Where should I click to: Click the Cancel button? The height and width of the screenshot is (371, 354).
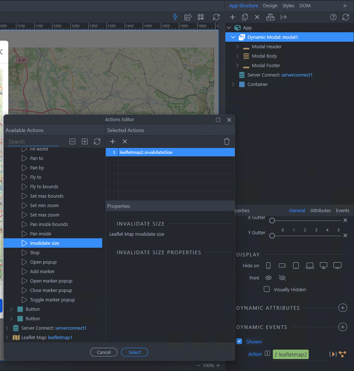point(104,352)
